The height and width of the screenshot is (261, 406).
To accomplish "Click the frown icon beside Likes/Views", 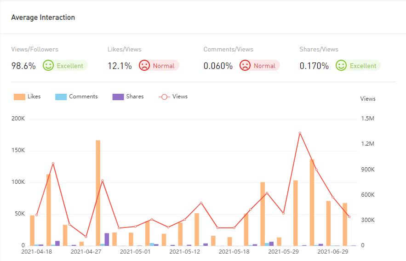I will [x=144, y=66].
